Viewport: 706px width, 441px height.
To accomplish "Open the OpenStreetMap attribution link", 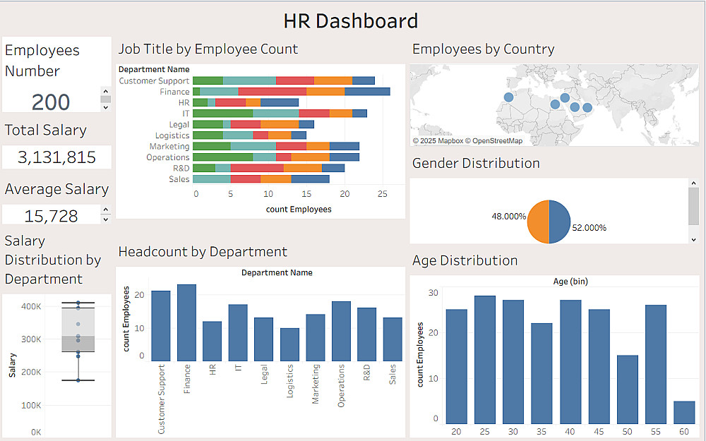I will [494, 141].
